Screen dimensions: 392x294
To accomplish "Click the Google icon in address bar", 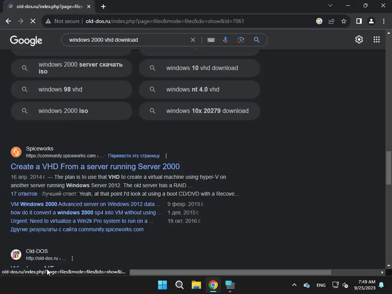I will pyautogui.click(x=319, y=21).
